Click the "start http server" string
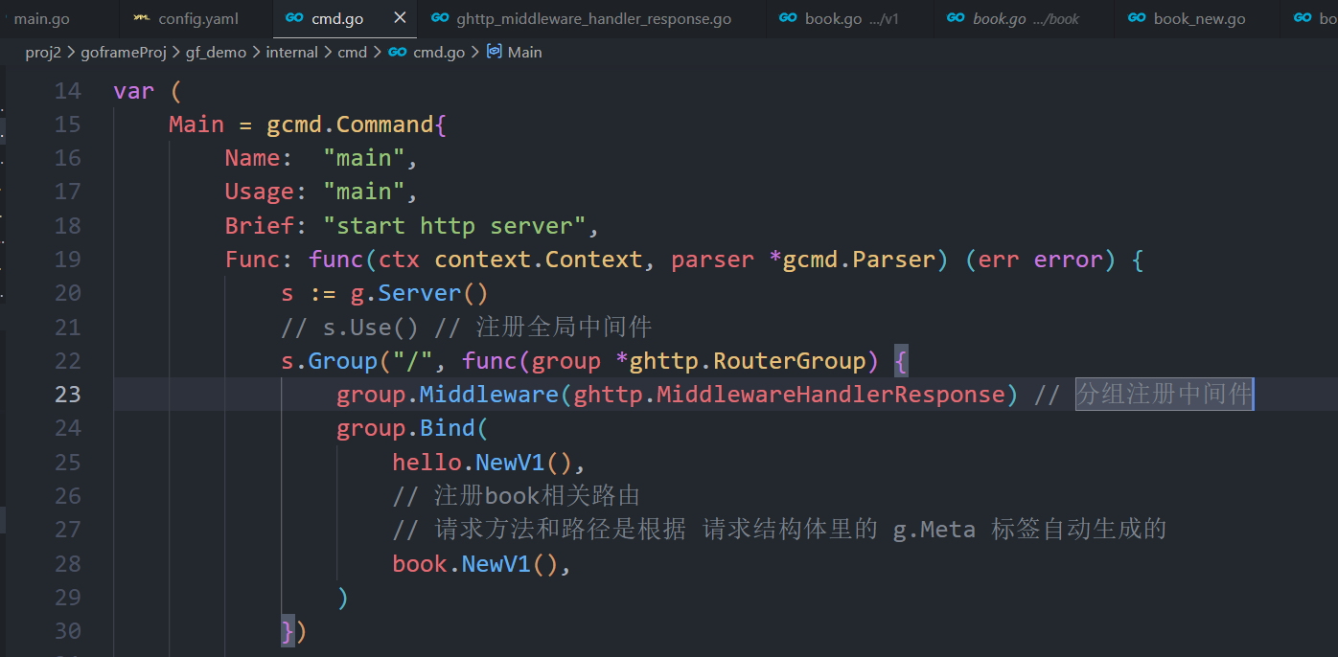The width and height of the screenshot is (1338, 657). (455, 226)
